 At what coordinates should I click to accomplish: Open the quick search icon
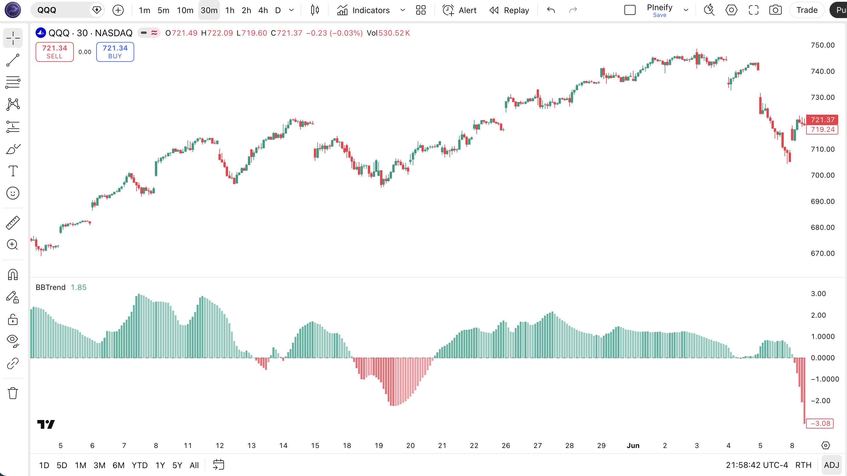709,10
